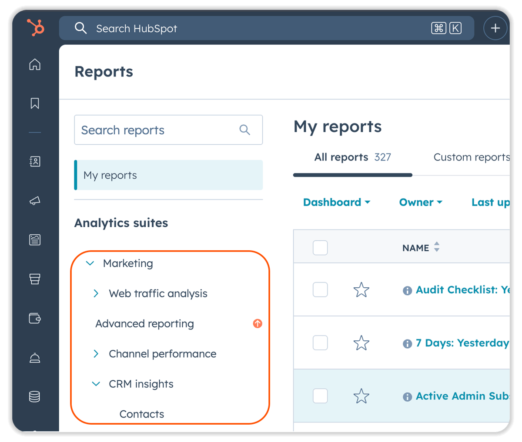
Task: Open the Marketing megaphone icon
Action: pos(35,200)
